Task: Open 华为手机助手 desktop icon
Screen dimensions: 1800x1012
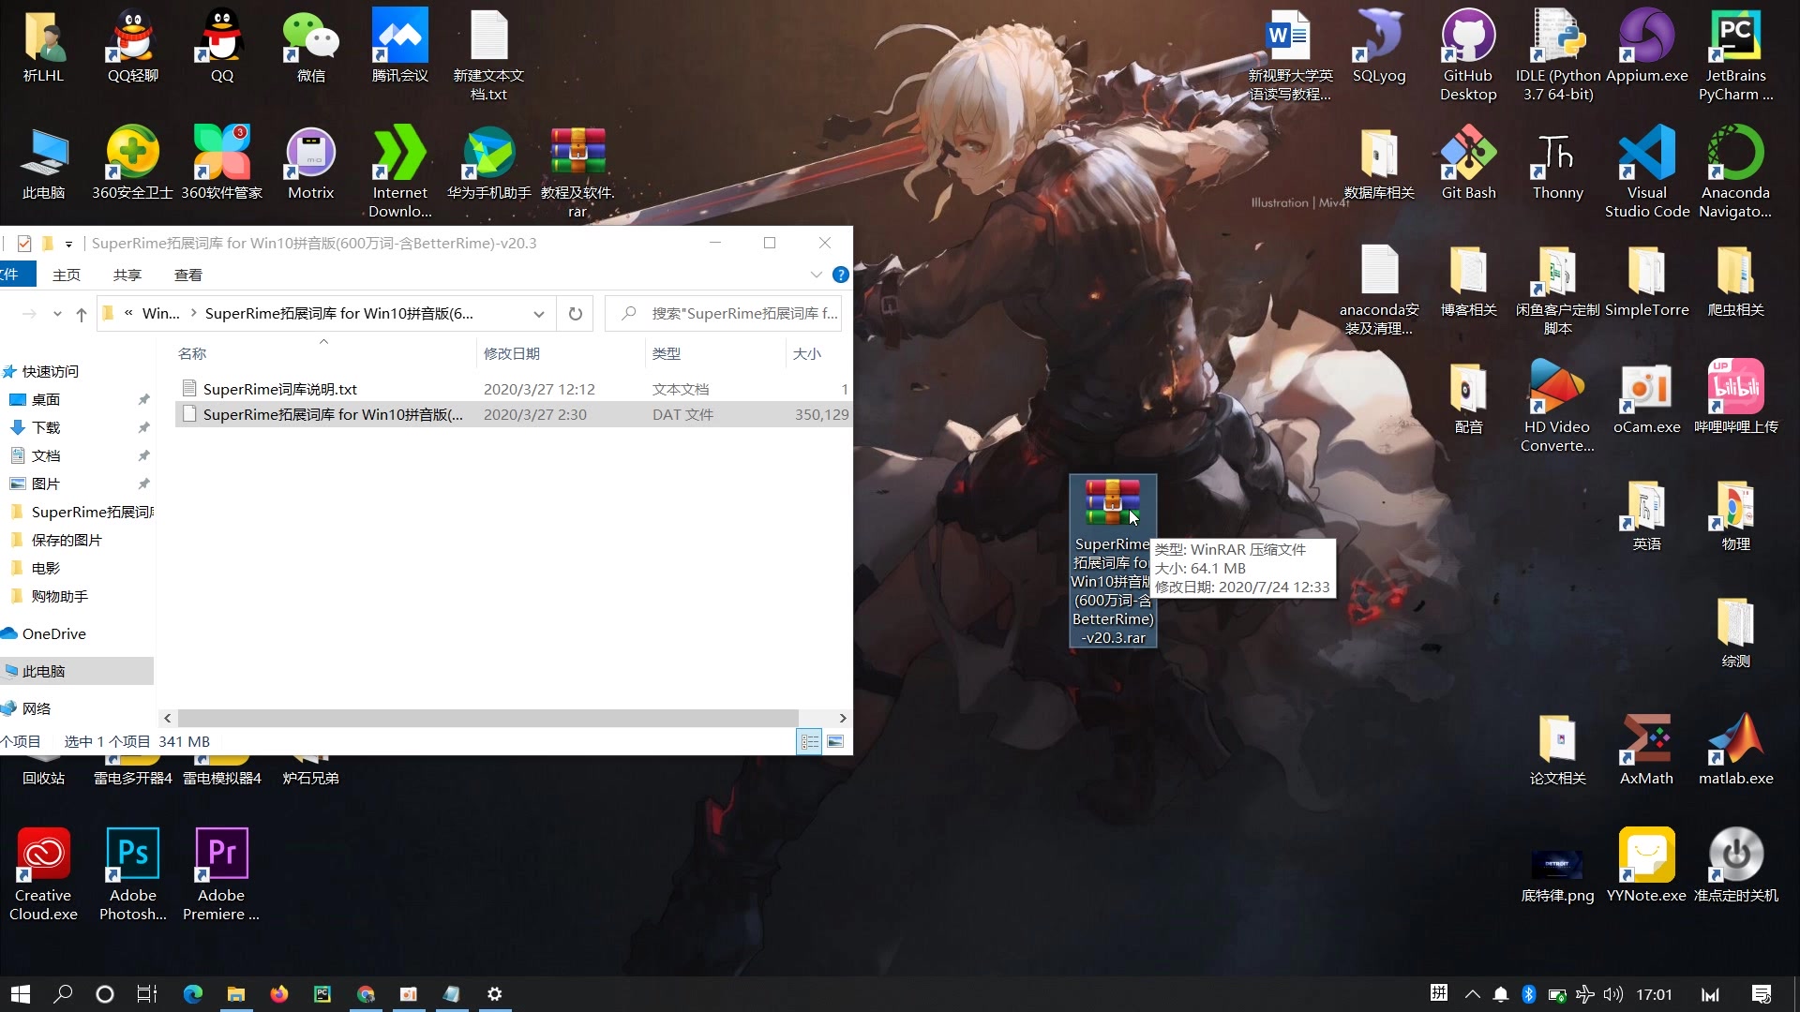Action: point(488,162)
